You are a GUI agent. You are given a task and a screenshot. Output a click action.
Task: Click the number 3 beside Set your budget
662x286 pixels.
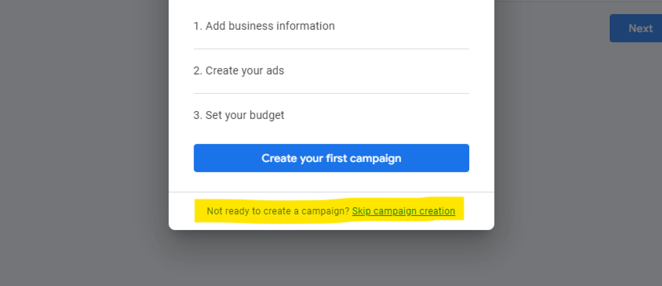[x=197, y=115]
